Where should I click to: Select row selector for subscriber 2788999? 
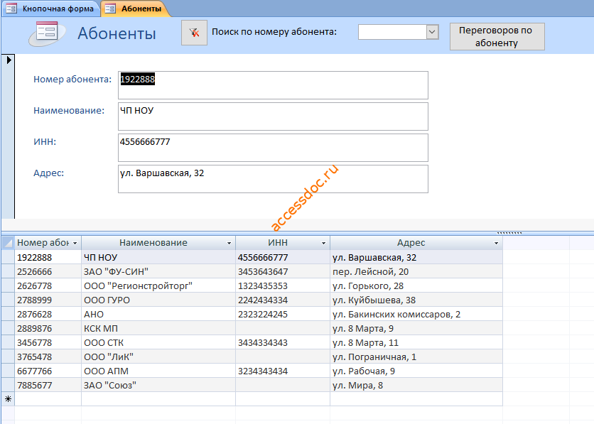tap(8, 300)
